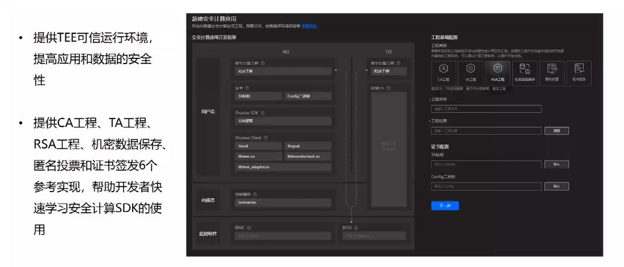Click 导入 button next to Config二进制 field
Screen dimensions: 624x267
click(x=557, y=187)
